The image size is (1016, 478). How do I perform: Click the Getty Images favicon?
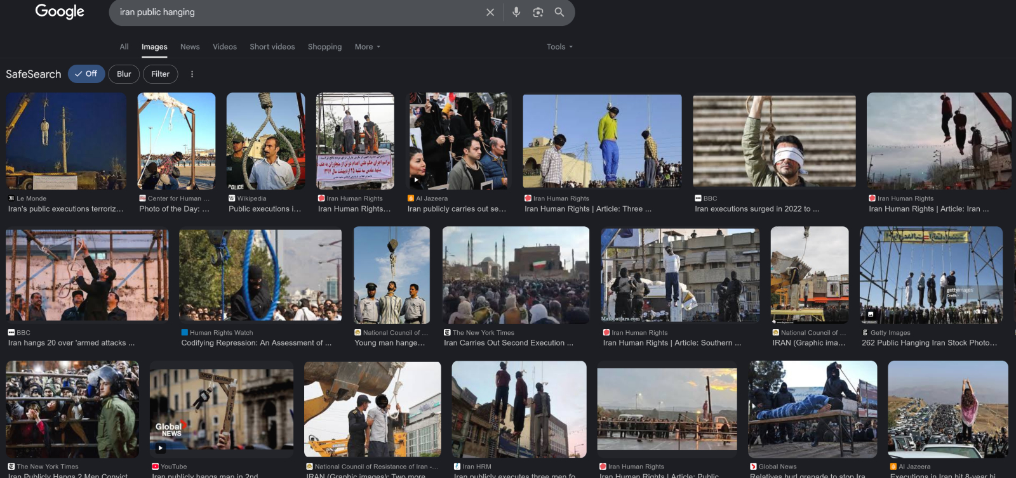tap(865, 333)
